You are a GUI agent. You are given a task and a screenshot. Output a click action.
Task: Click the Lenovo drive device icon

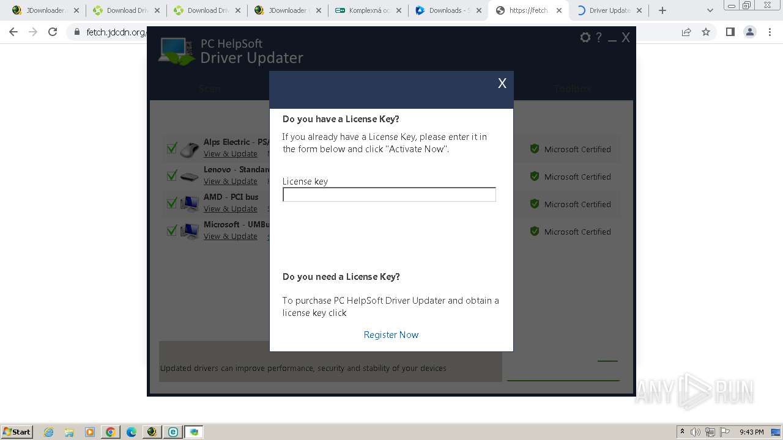point(190,177)
